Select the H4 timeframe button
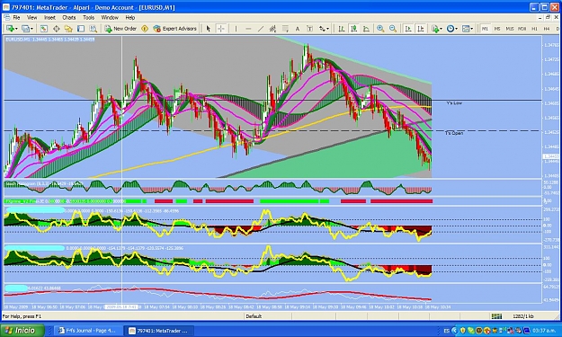This screenshot has width=562, height=337. coord(547,29)
